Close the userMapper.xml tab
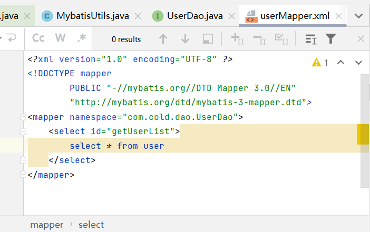Screen dimensions: 370x232 click(338, 16)
